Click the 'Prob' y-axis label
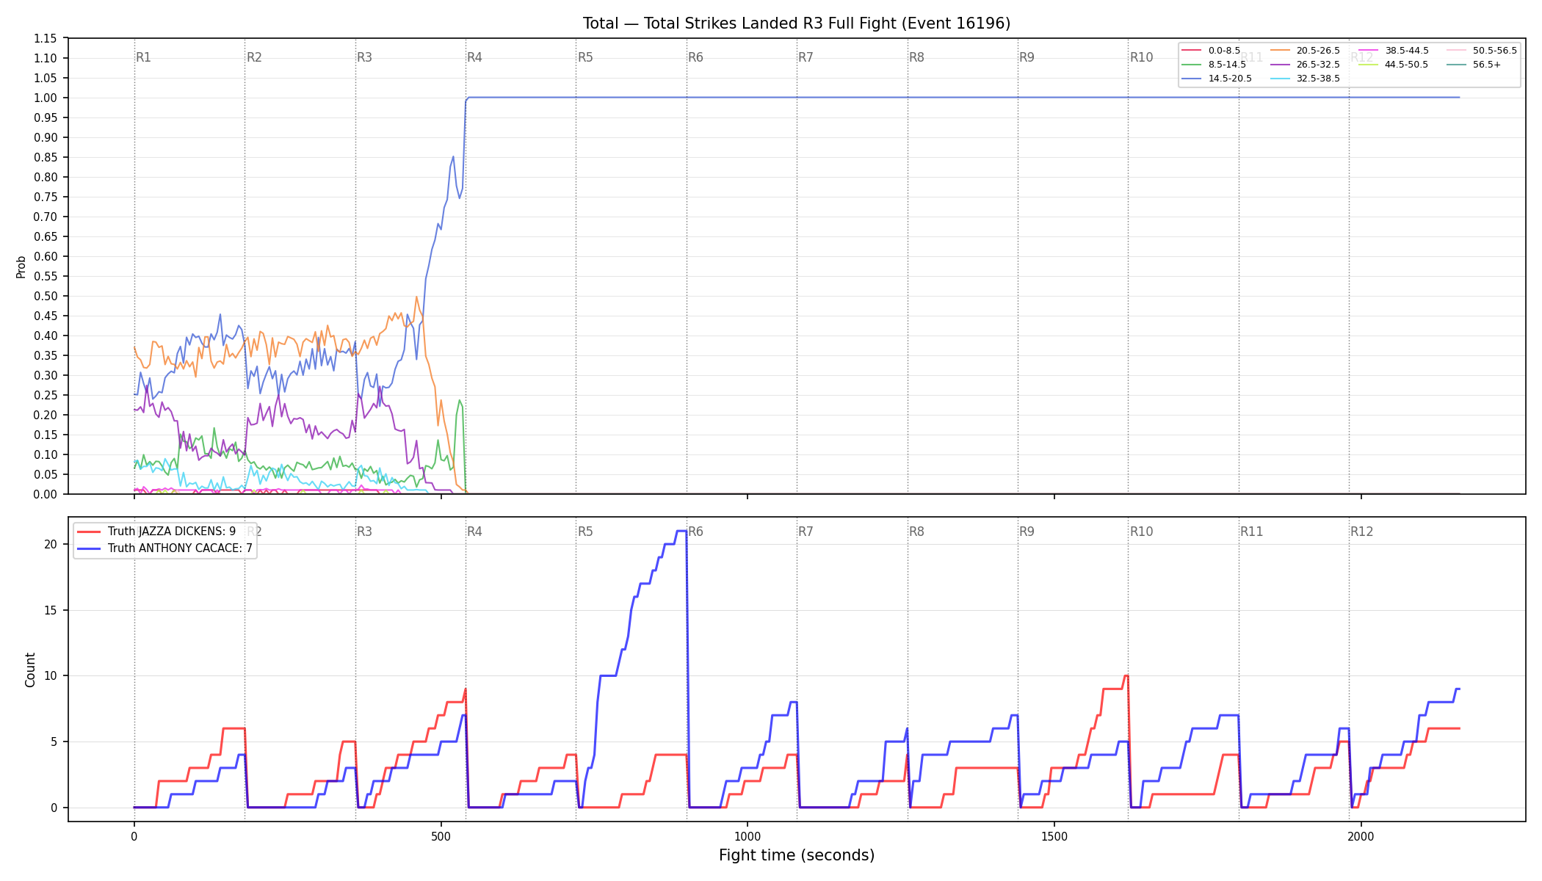This screenshot has width=1542, height=881. tap(21, 267)
